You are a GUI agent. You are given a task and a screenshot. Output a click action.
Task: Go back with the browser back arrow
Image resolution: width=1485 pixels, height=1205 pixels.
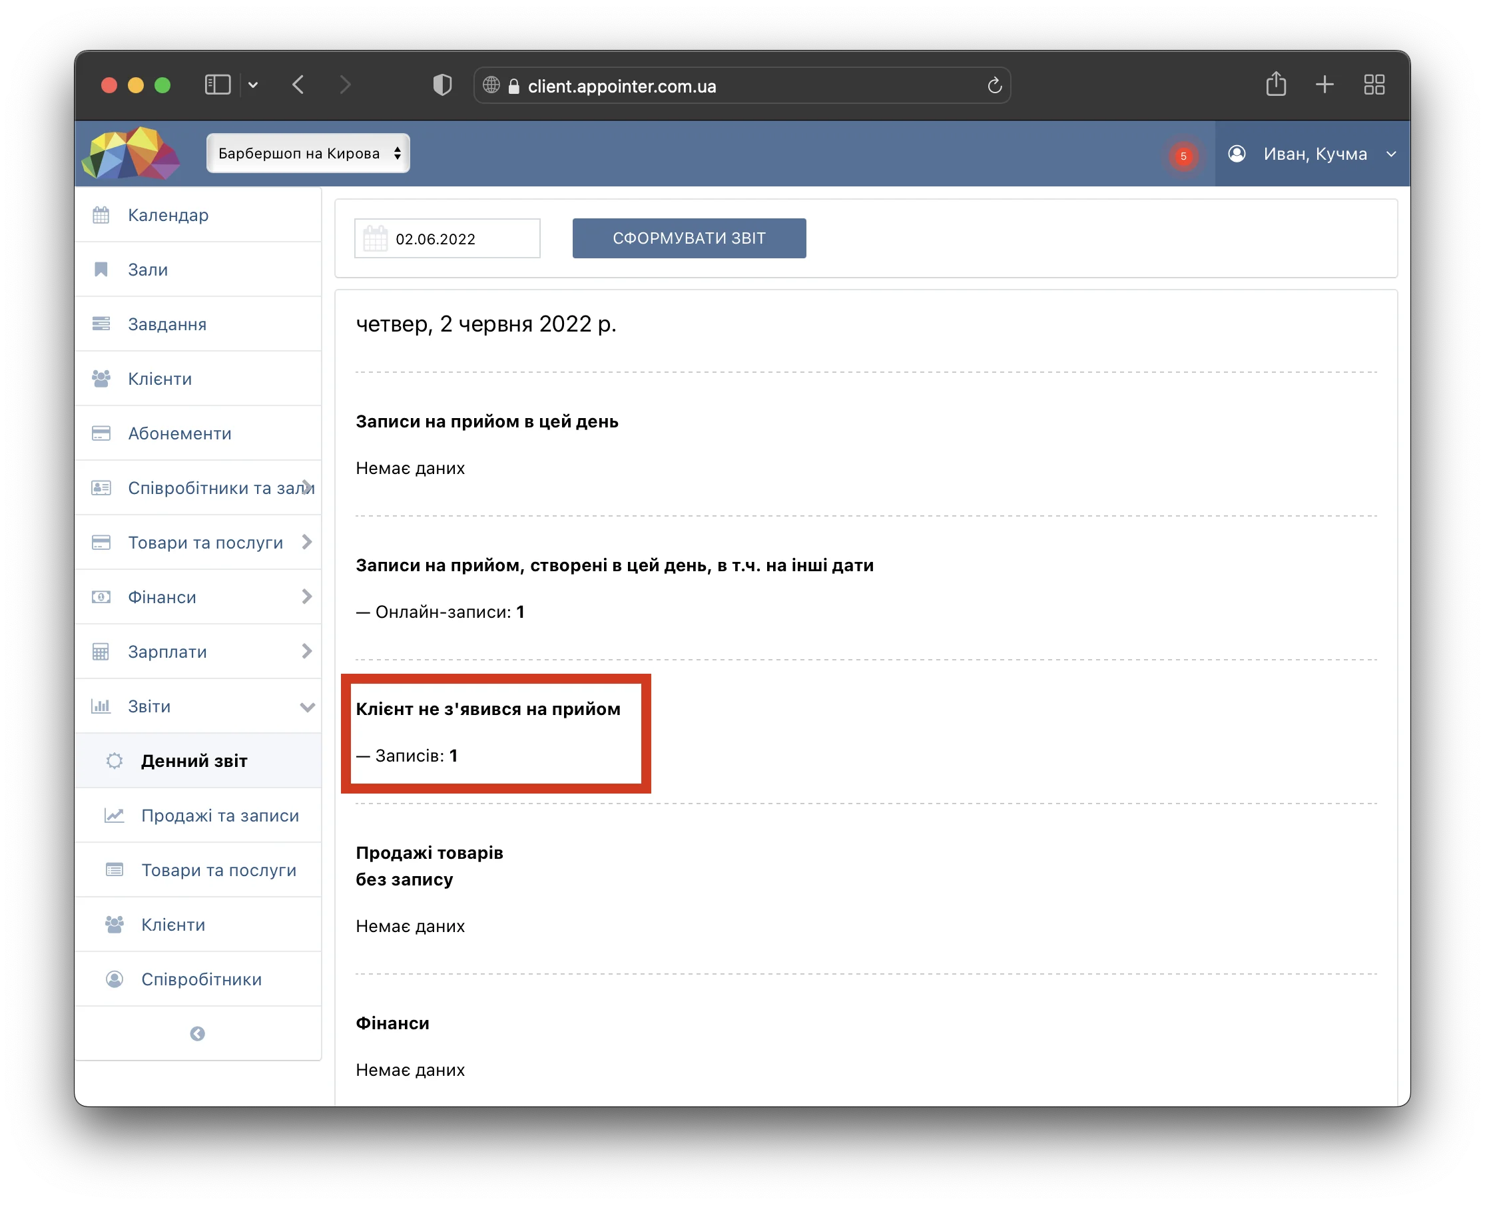[x=298, y=85]
